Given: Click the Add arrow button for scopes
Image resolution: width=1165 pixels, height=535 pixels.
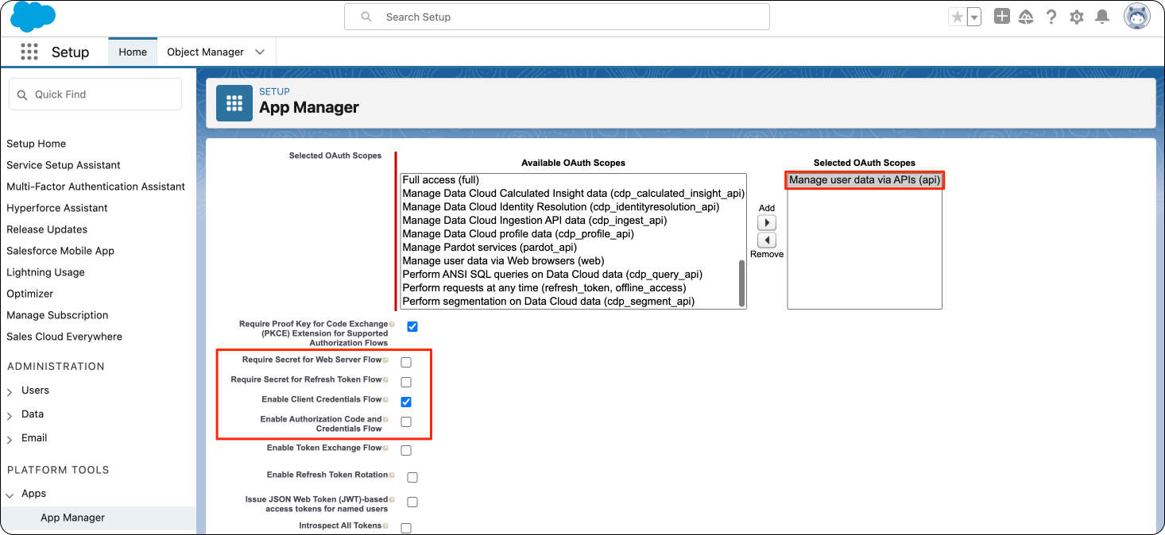Looking at the screenshot, I should [x=766, y=223].
